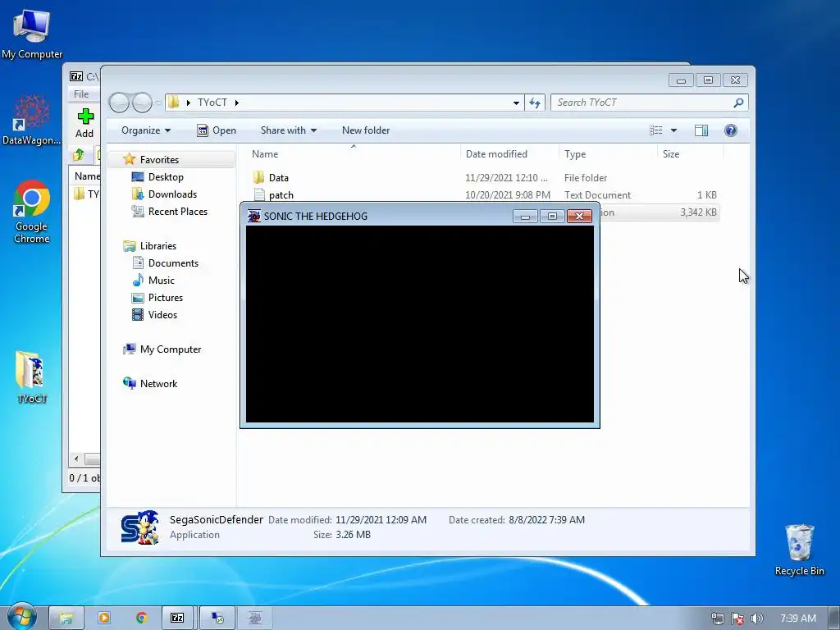The image size is (840, 630).
Task: Select Favorites in navigation pane
Action: tap(159, 160)
